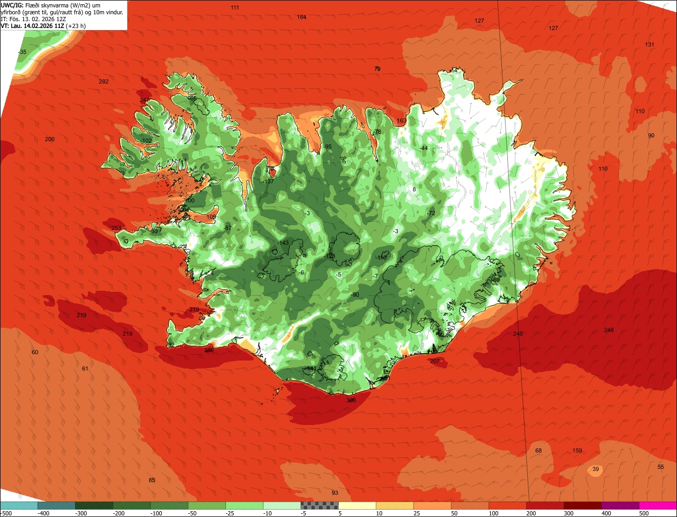Click the value -137 in northwest Iceland
The image size is (677, 517).
268,181
